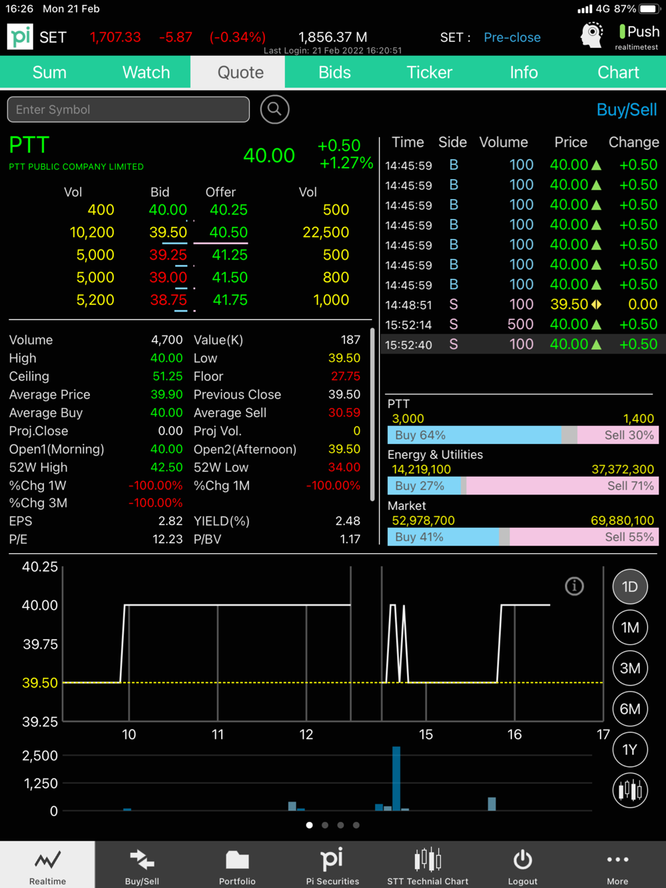
Task: Open the AI head assistant icon
Action: pos(591,35)
